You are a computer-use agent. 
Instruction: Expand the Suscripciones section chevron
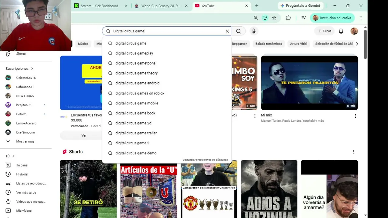click(32, 69)
